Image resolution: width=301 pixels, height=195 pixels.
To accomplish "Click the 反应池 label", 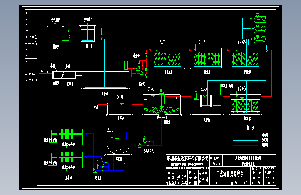I will pos(207,120).
